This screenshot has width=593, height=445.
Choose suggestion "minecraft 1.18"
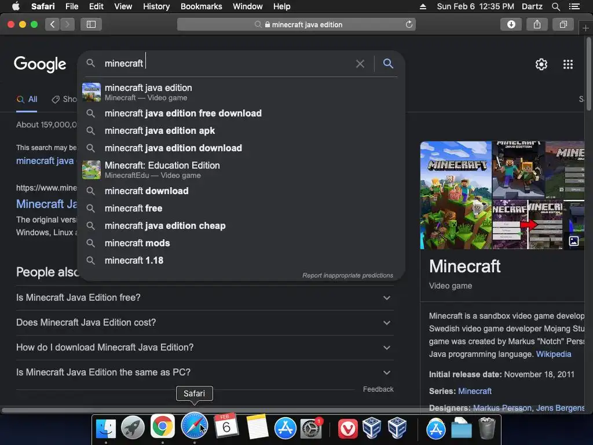[241, 260]
